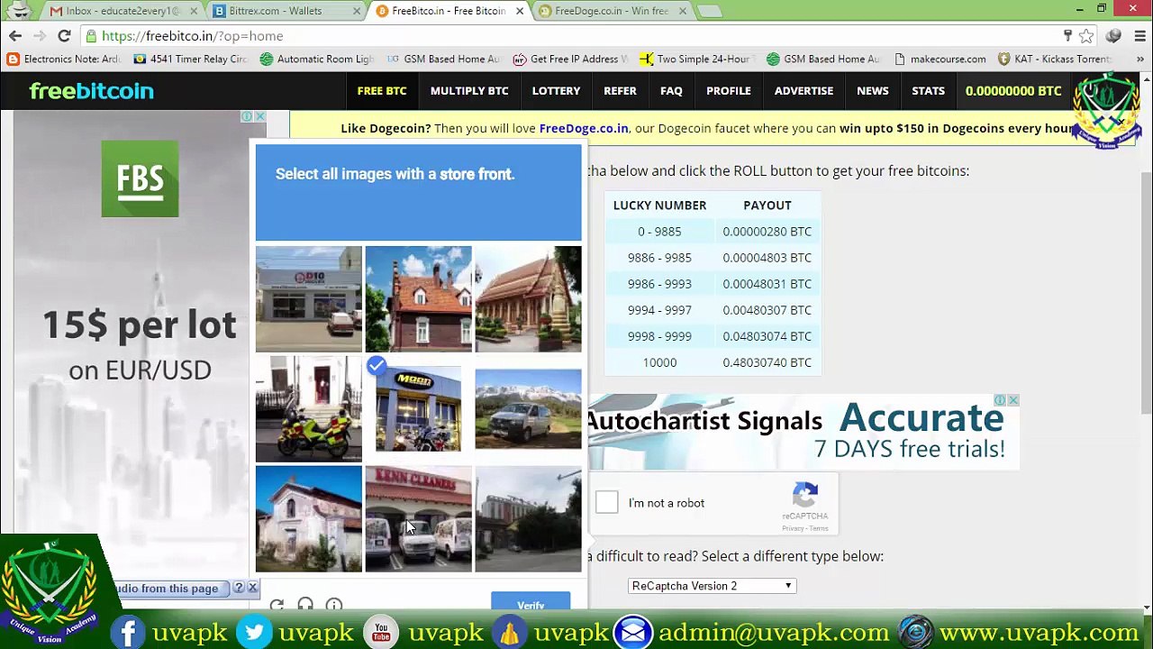Select the yellow motorcycle captcha image
1153x649 pixels.
[308, 408]
